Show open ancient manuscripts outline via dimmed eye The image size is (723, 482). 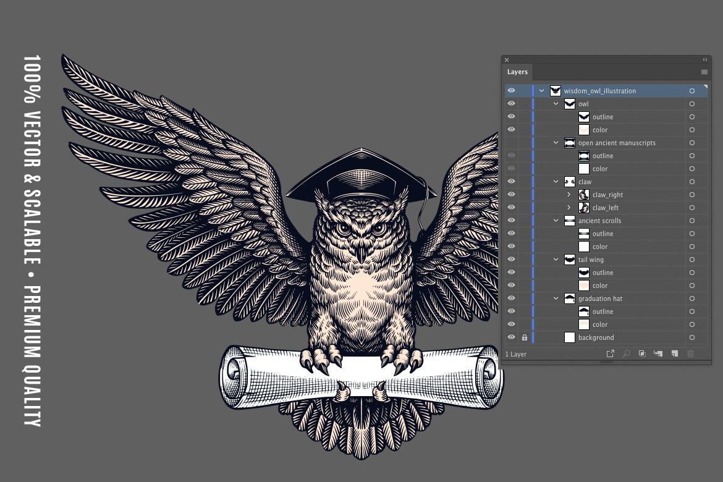click(512, 156)
